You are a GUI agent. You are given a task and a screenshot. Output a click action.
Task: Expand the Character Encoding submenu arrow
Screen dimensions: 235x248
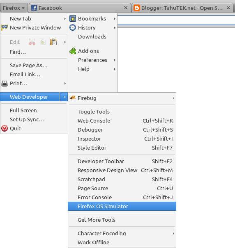tap(173, 234)
